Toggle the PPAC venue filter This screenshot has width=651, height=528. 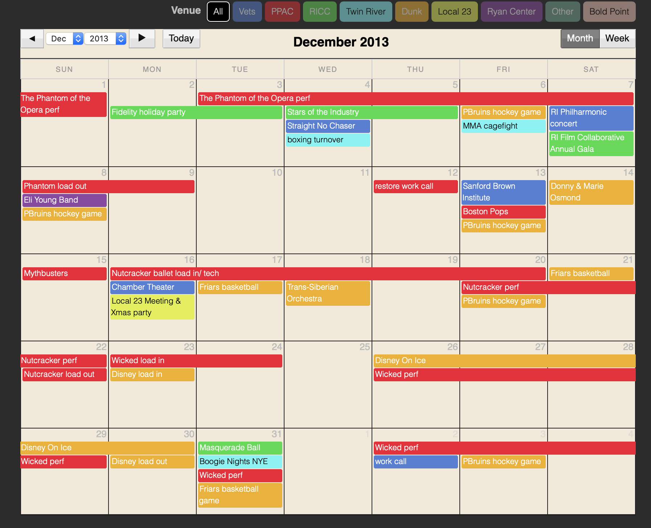pos(282,12)
